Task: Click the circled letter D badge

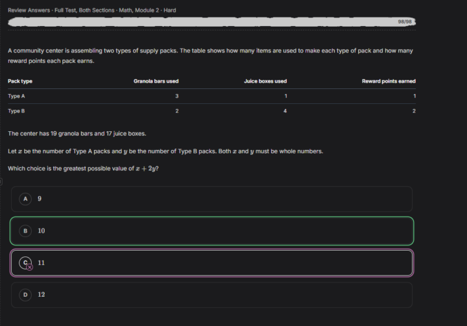Action: coord(25,295)
